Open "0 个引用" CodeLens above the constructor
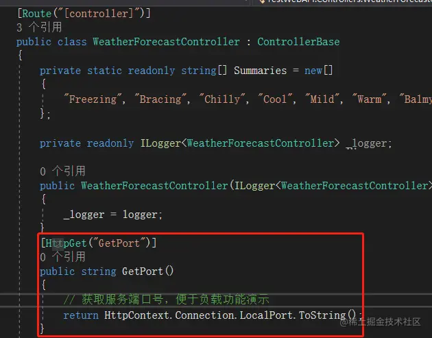The image size is (432, 338). coord(62,171)
